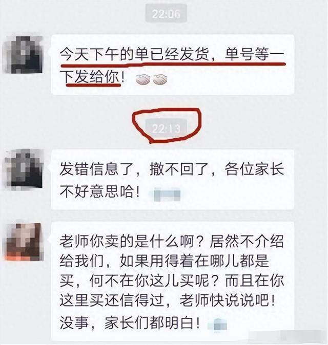Tap the first handshake emoji
Image resolution: width=328 pixels, height=345 pixels.
[x=143, y=79]
